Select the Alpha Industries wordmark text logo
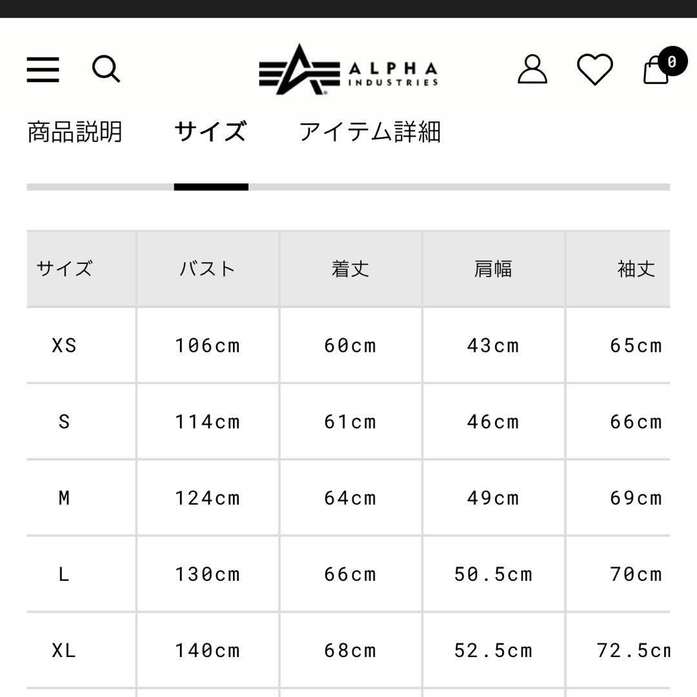This screenshot has width=697, height=697. point(394,70)
